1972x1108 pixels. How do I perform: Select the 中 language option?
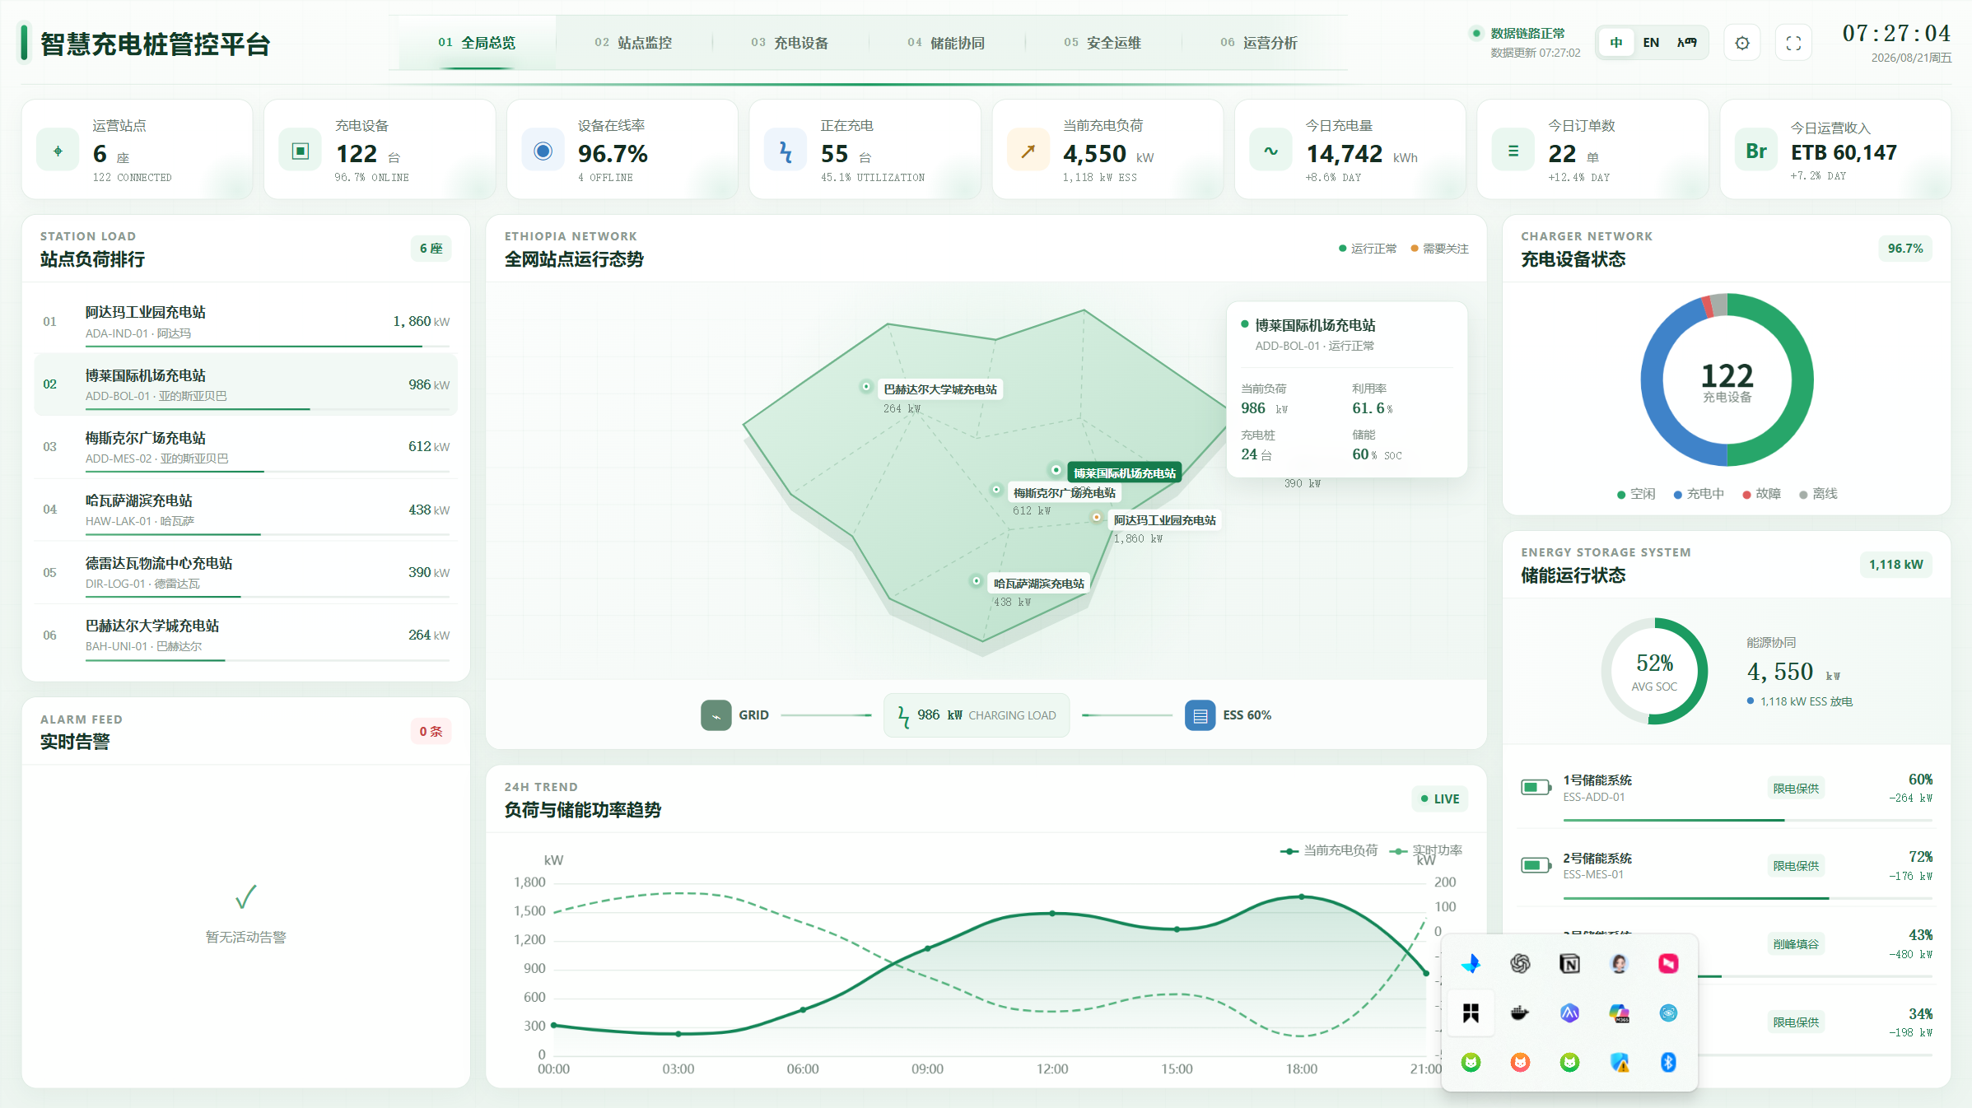coord(1616,43)
